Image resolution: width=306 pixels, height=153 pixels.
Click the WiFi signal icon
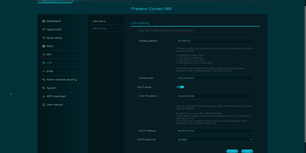tap(44, 55)
